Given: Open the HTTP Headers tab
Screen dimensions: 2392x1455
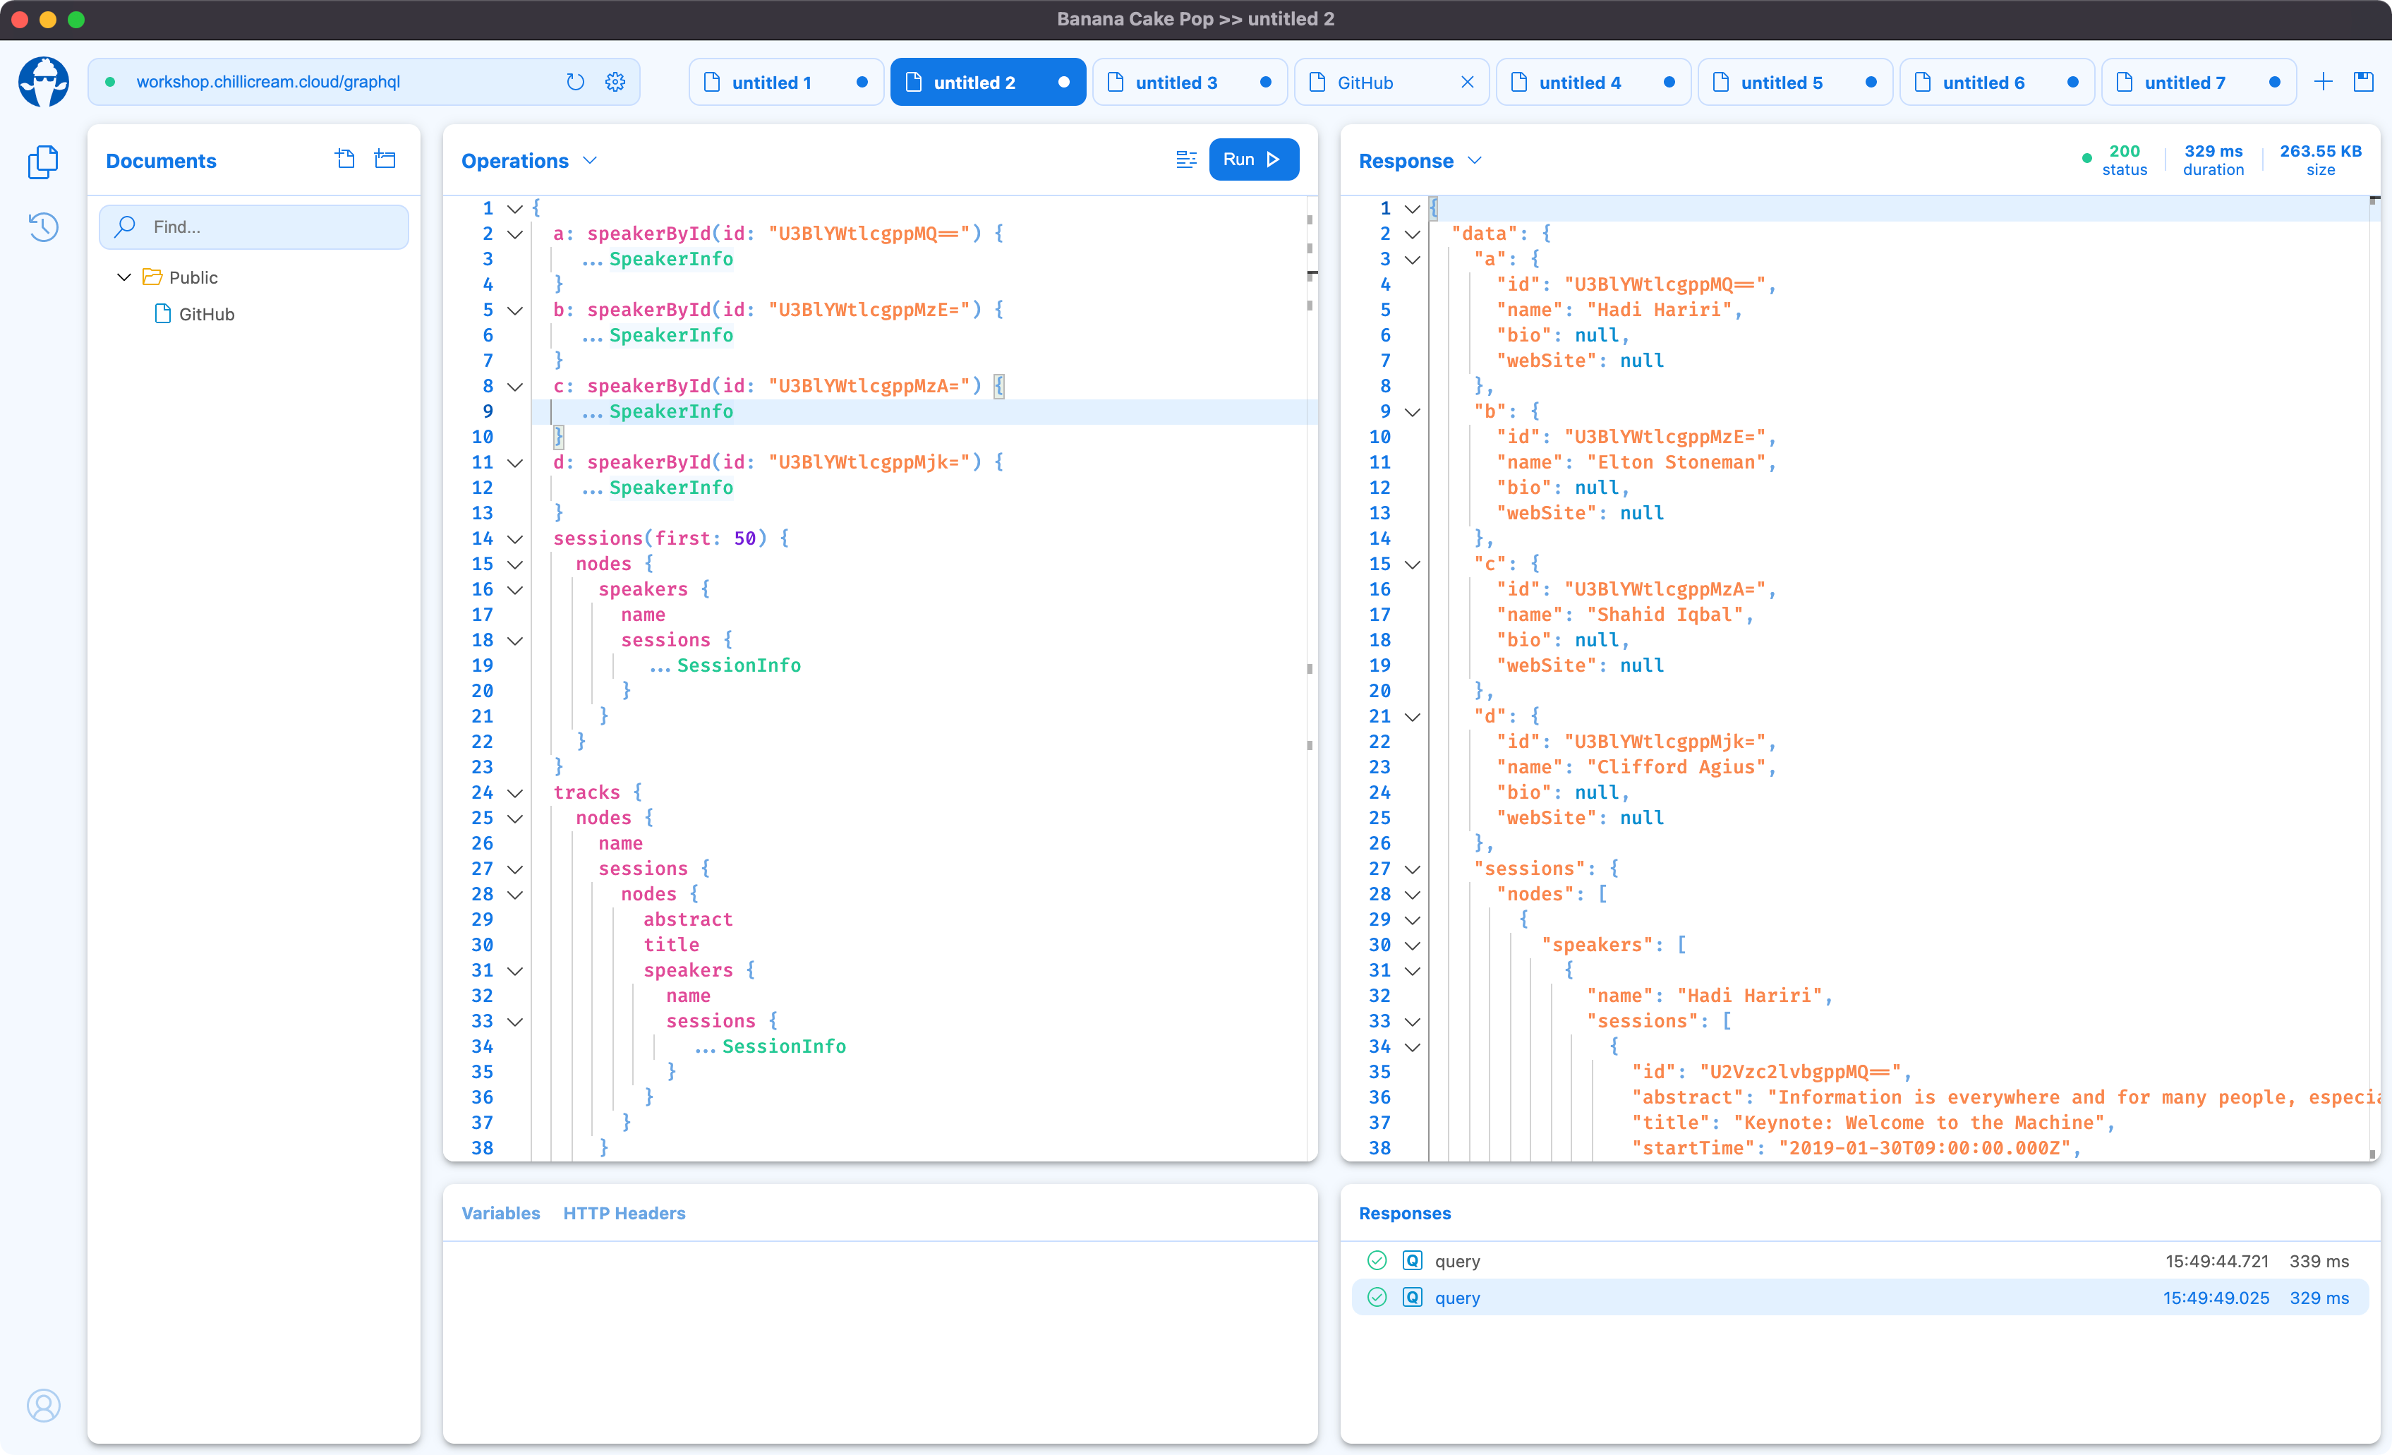Looking at the screenshot, I should (623, 1212).
